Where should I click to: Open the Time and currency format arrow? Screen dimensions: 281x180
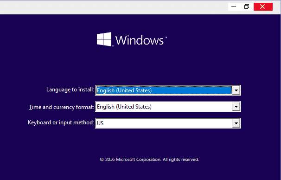tap(236, 107)
